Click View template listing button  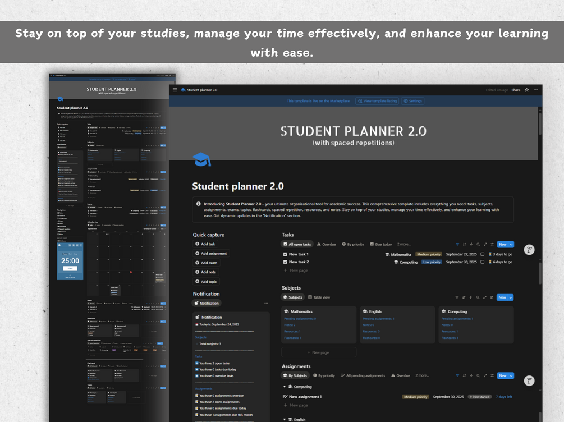377,101
